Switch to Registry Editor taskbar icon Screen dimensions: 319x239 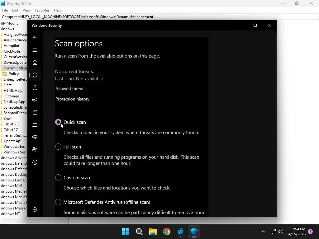[x=180, y=232]
